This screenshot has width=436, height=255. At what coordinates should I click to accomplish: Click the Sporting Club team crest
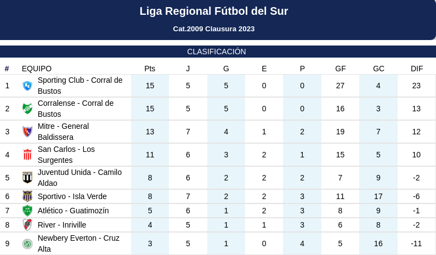click(x=27, y=86)
